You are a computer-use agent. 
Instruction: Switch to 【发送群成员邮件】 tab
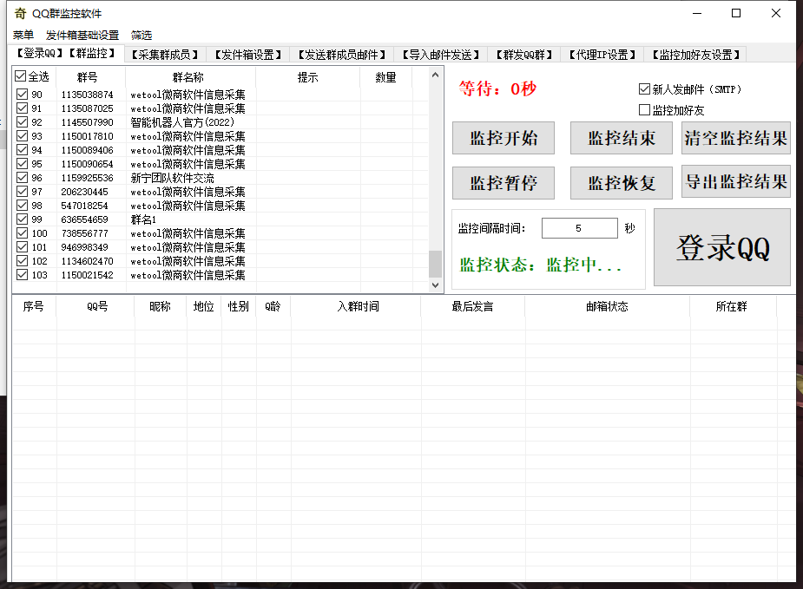point(341,55)
